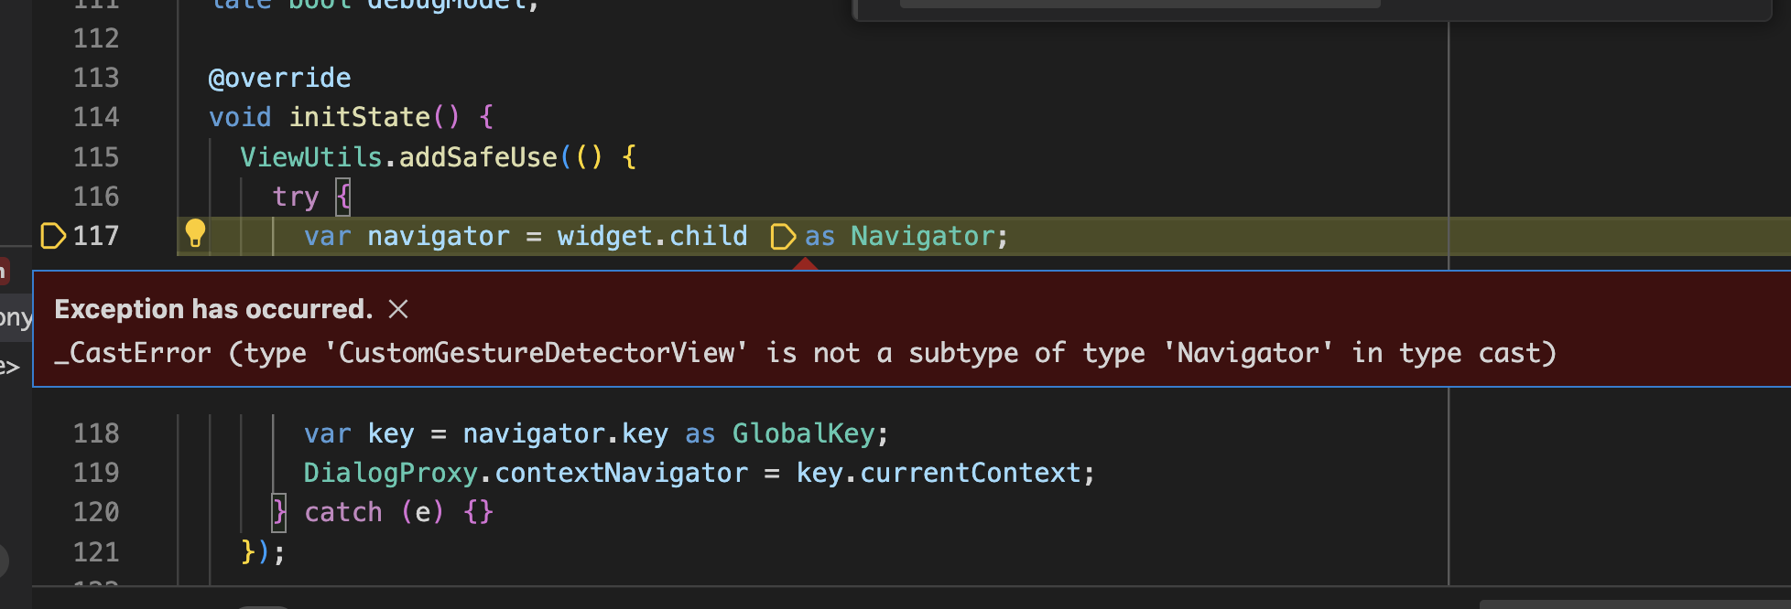The width and height of the screenshot is (1791, 609).
Task: Place cursor on the initState method name
Action: click(x=359, y=116)
